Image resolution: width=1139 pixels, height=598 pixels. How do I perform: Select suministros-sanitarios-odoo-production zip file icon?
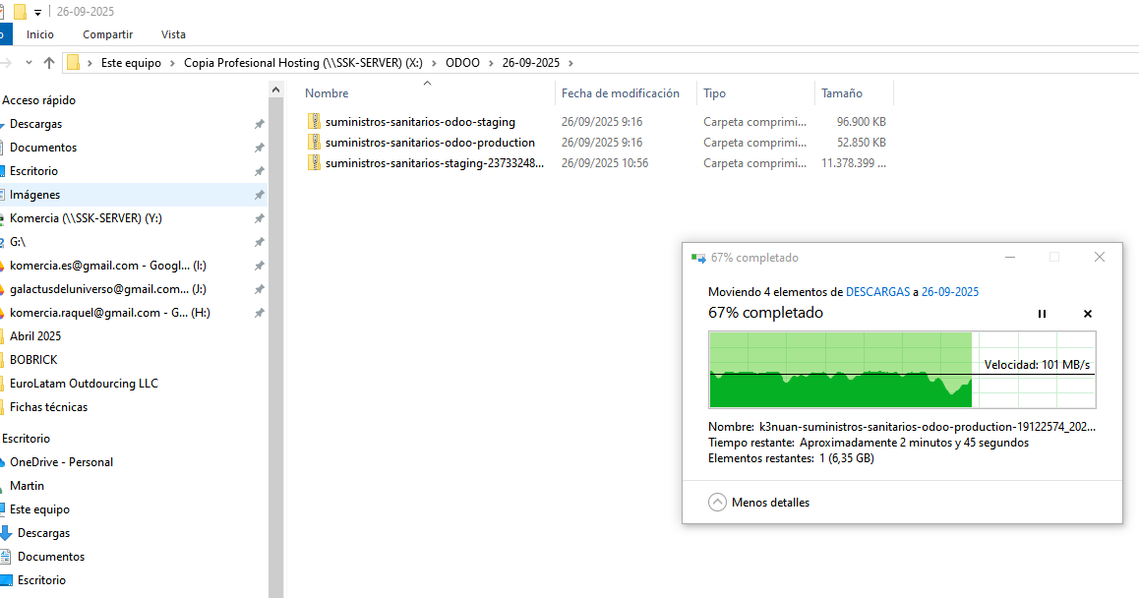click(315, 143)
